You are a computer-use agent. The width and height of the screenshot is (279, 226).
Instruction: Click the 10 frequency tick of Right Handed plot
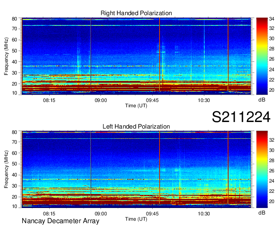click(14, 93)
